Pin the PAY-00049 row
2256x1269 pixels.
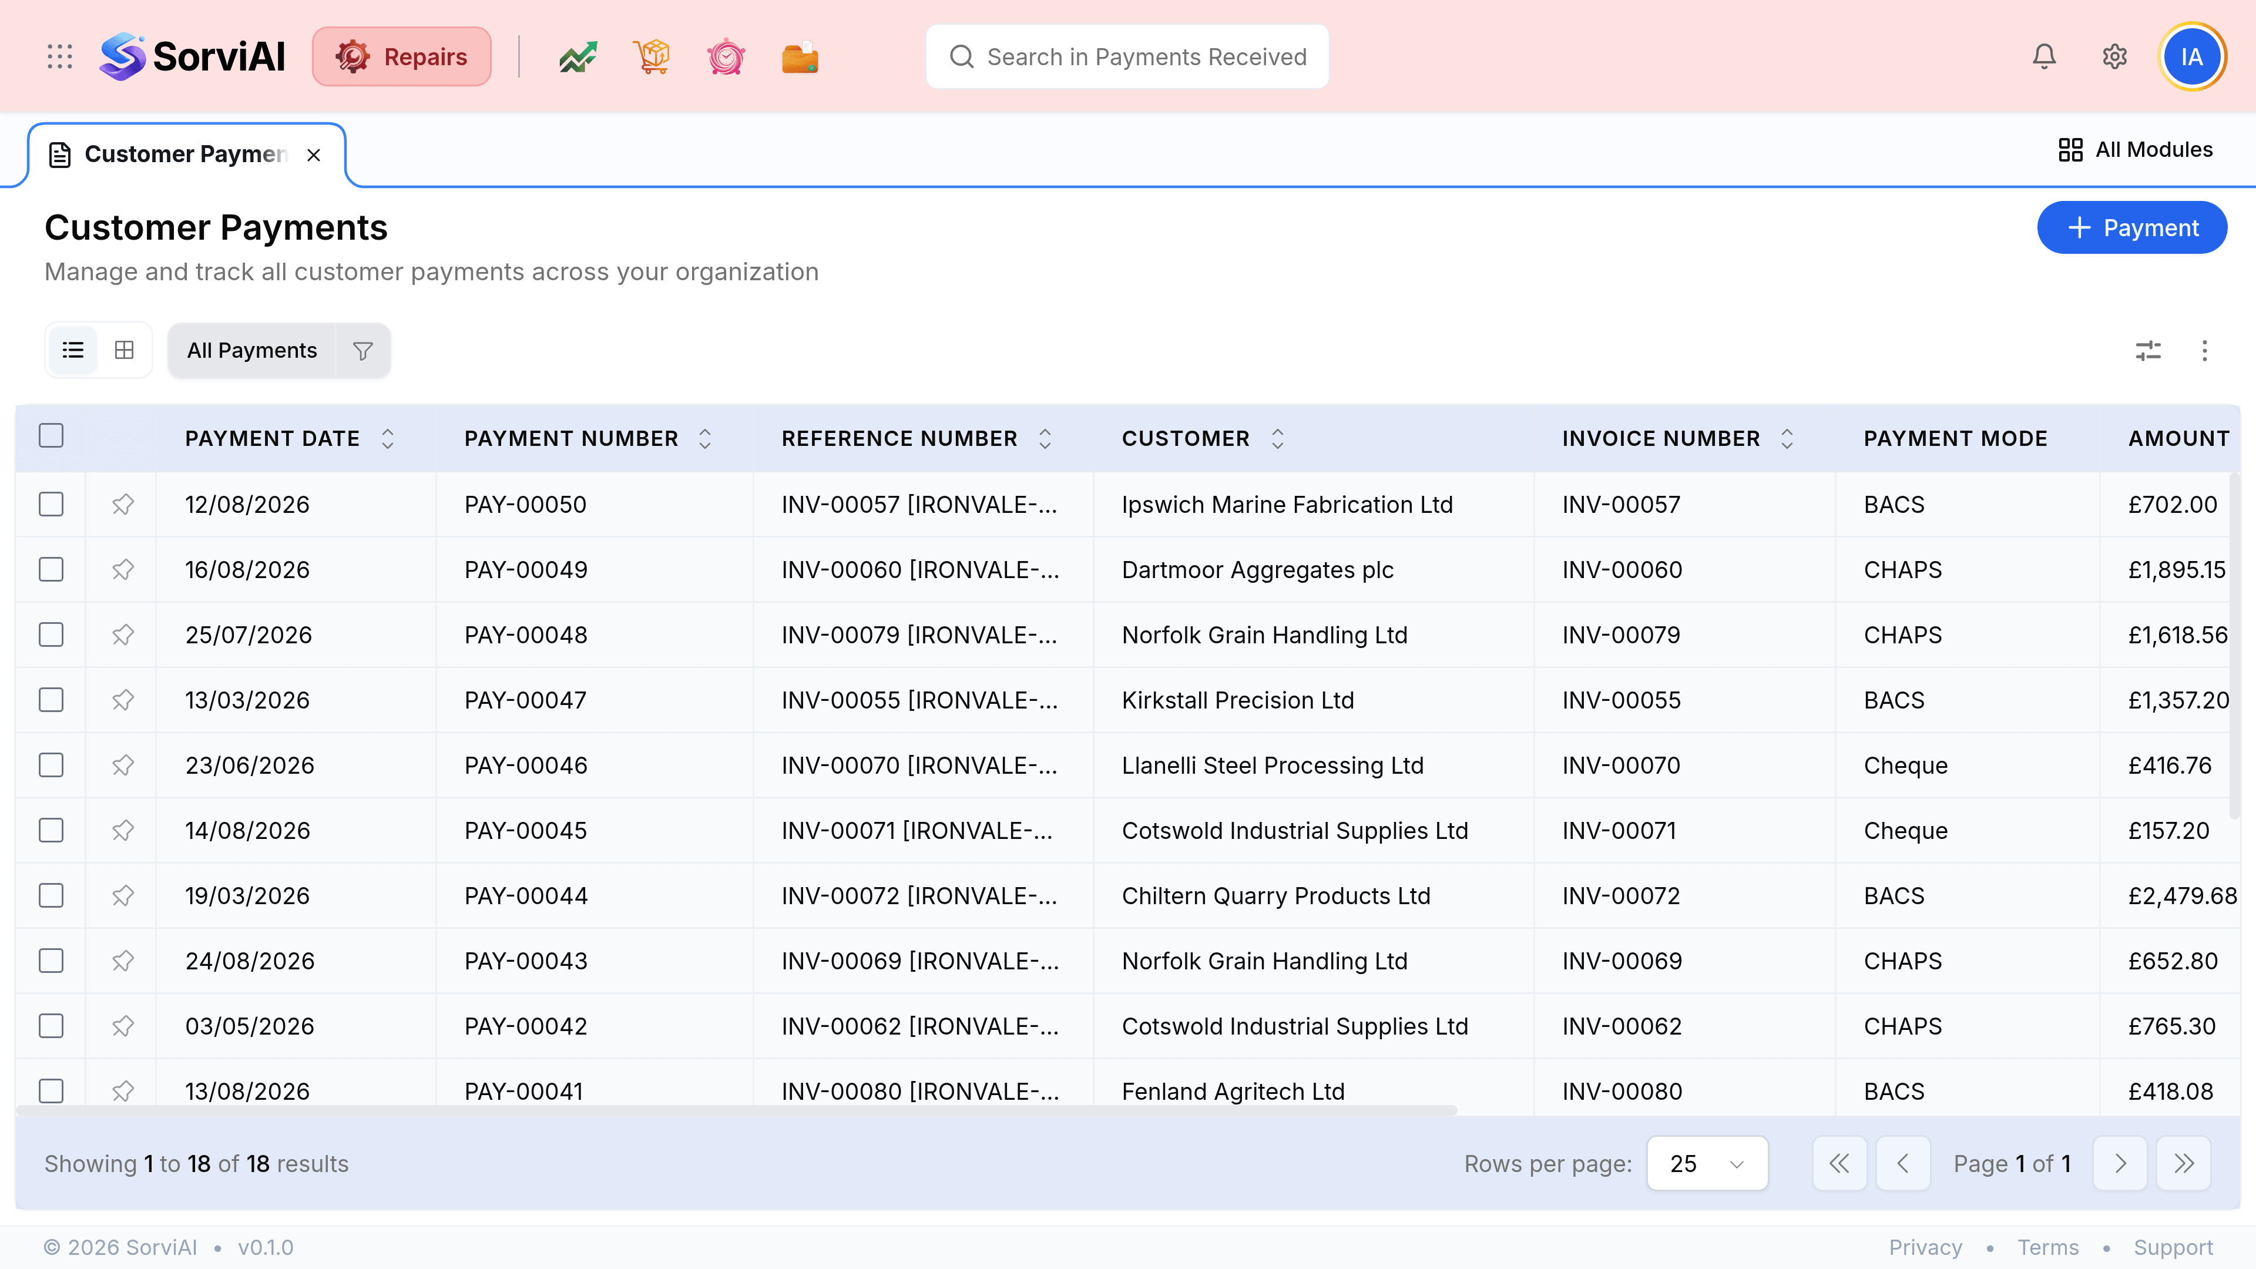pos(123,569)
